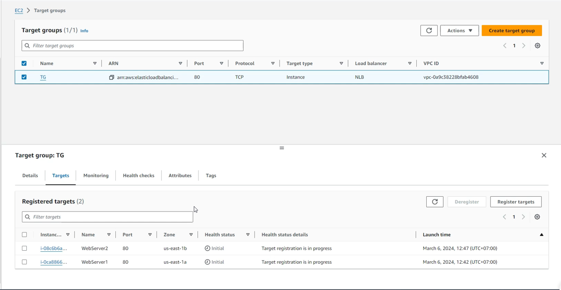Select the WebServer1 target checkbox
561x290 pixels.
click(24, 262)
